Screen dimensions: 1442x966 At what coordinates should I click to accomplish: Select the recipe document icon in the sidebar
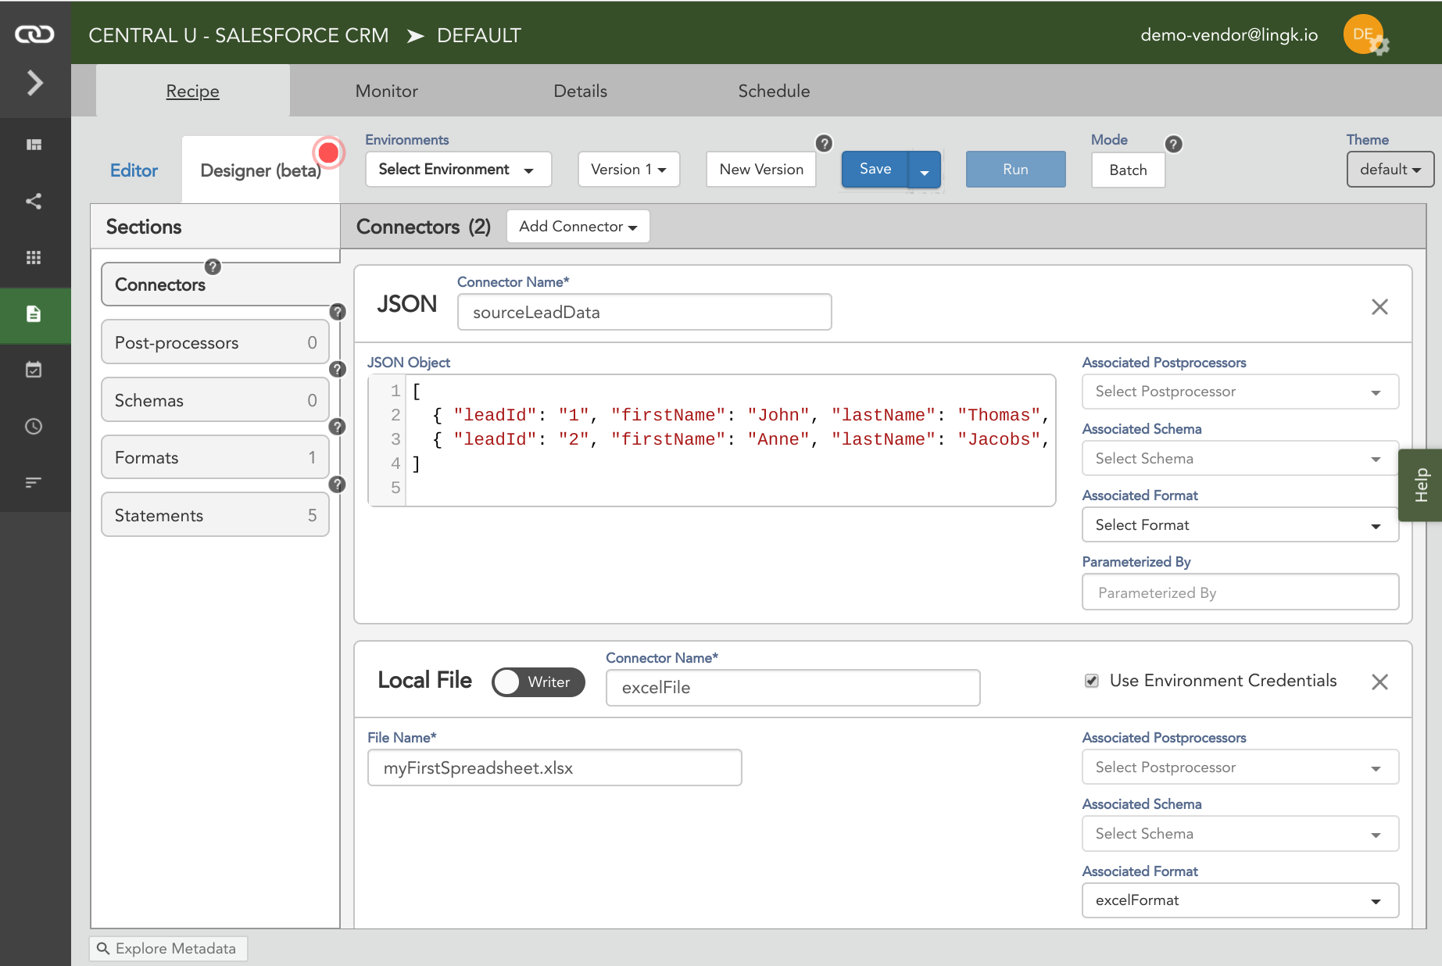[x=34, y=313]
